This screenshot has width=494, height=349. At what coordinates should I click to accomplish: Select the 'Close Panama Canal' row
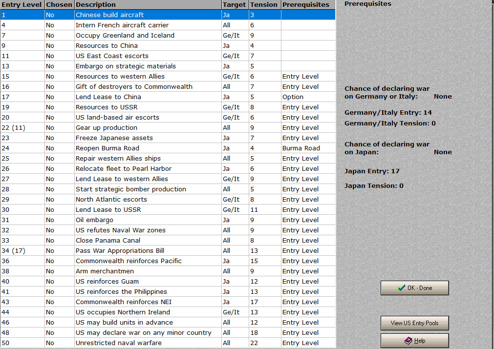[168, 241]
